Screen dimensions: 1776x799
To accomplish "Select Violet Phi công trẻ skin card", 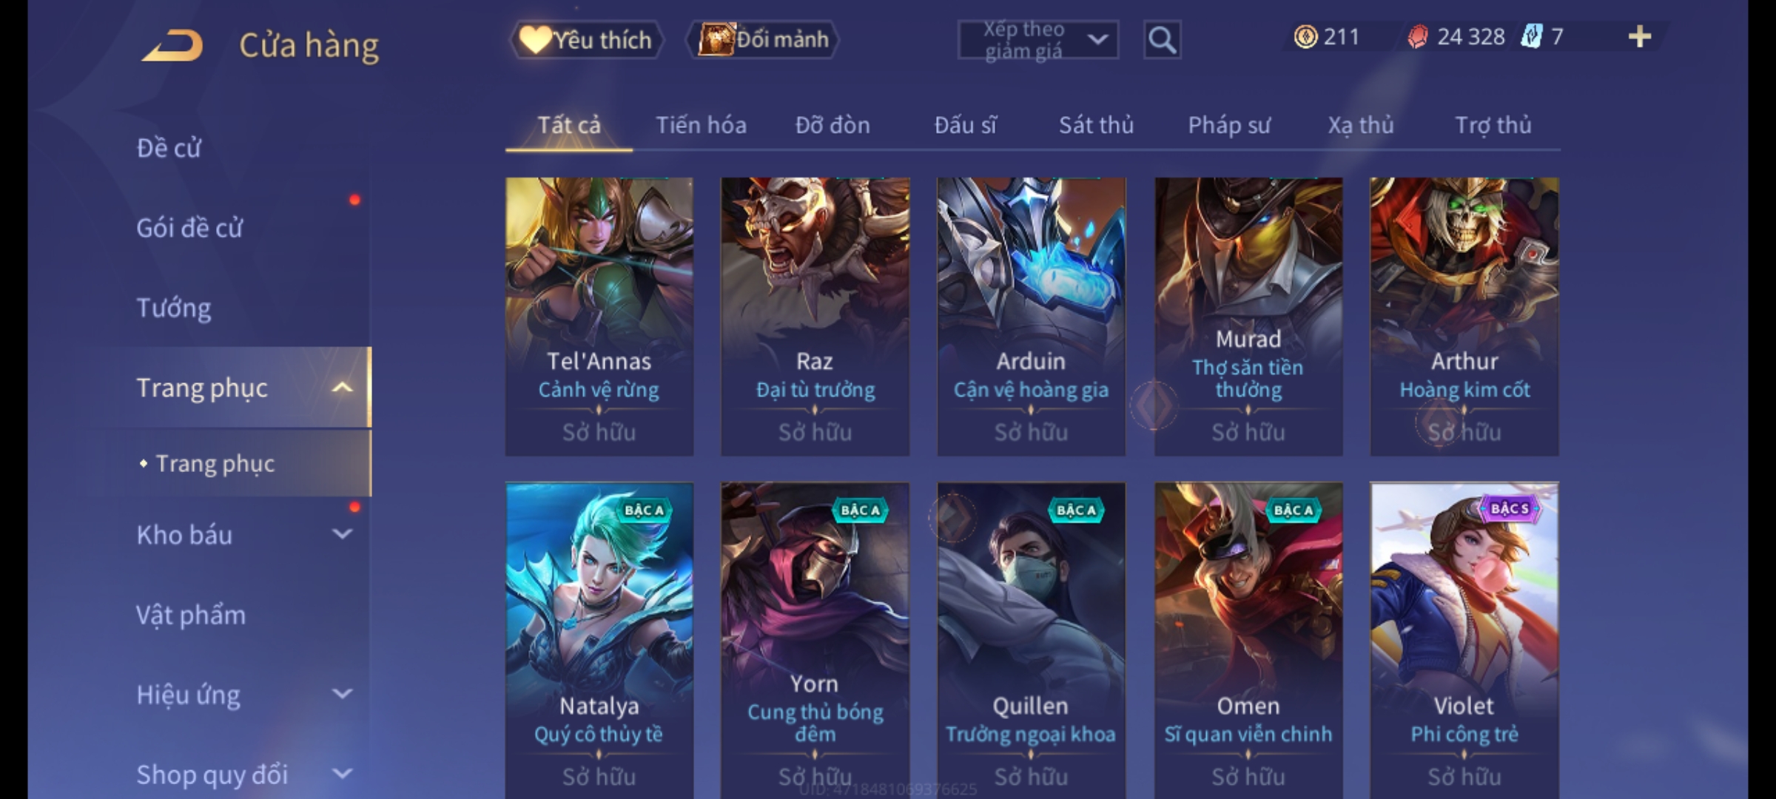I will (x=1464, y=641).
